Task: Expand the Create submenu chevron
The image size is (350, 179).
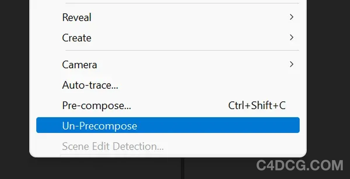Action: (x=291, y=37)
